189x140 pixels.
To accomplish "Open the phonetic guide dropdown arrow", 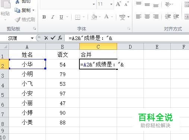I will click(129, 17).
